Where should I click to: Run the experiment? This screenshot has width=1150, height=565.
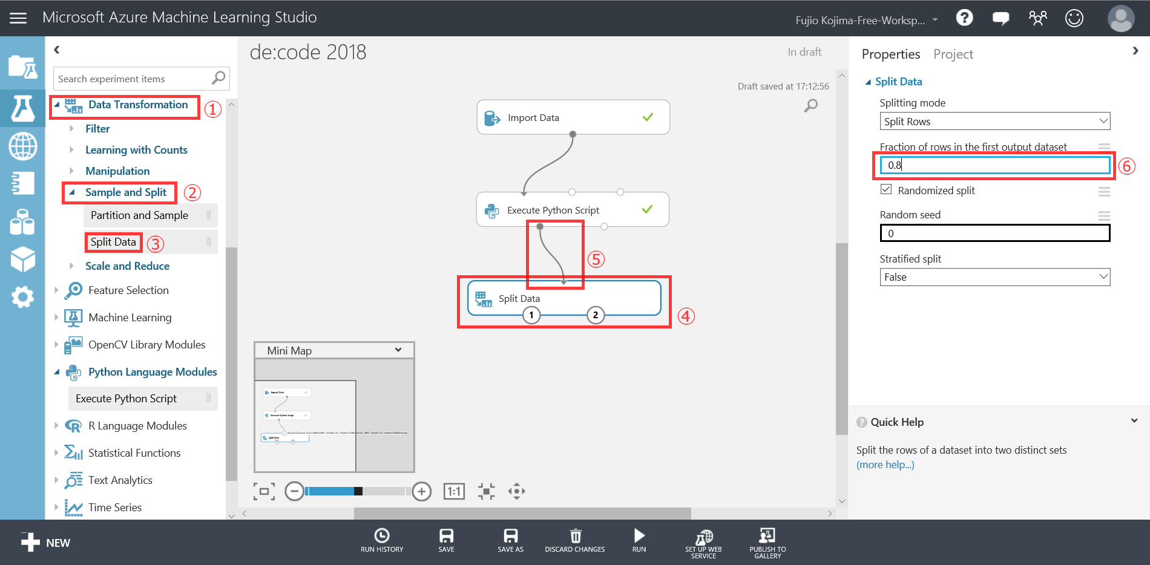[x=639, y=540]
